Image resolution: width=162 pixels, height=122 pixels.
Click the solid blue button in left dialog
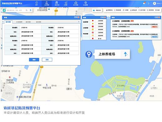point(34,60)
